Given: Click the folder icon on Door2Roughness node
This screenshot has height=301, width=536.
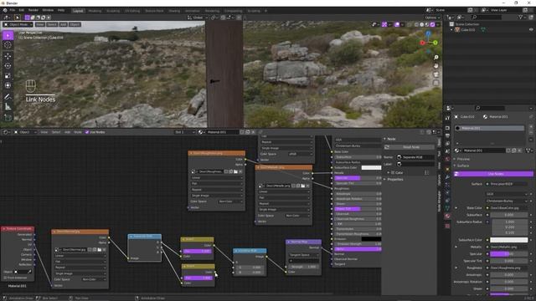Looking at the screenshot, I should [235, 171].
